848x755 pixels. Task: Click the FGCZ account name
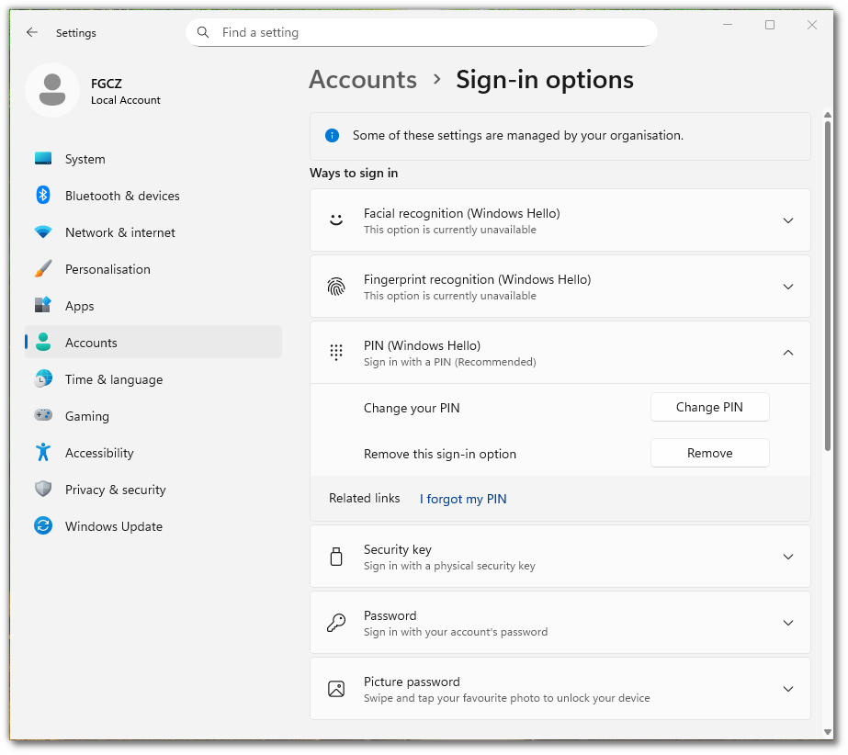click(107, 84)
